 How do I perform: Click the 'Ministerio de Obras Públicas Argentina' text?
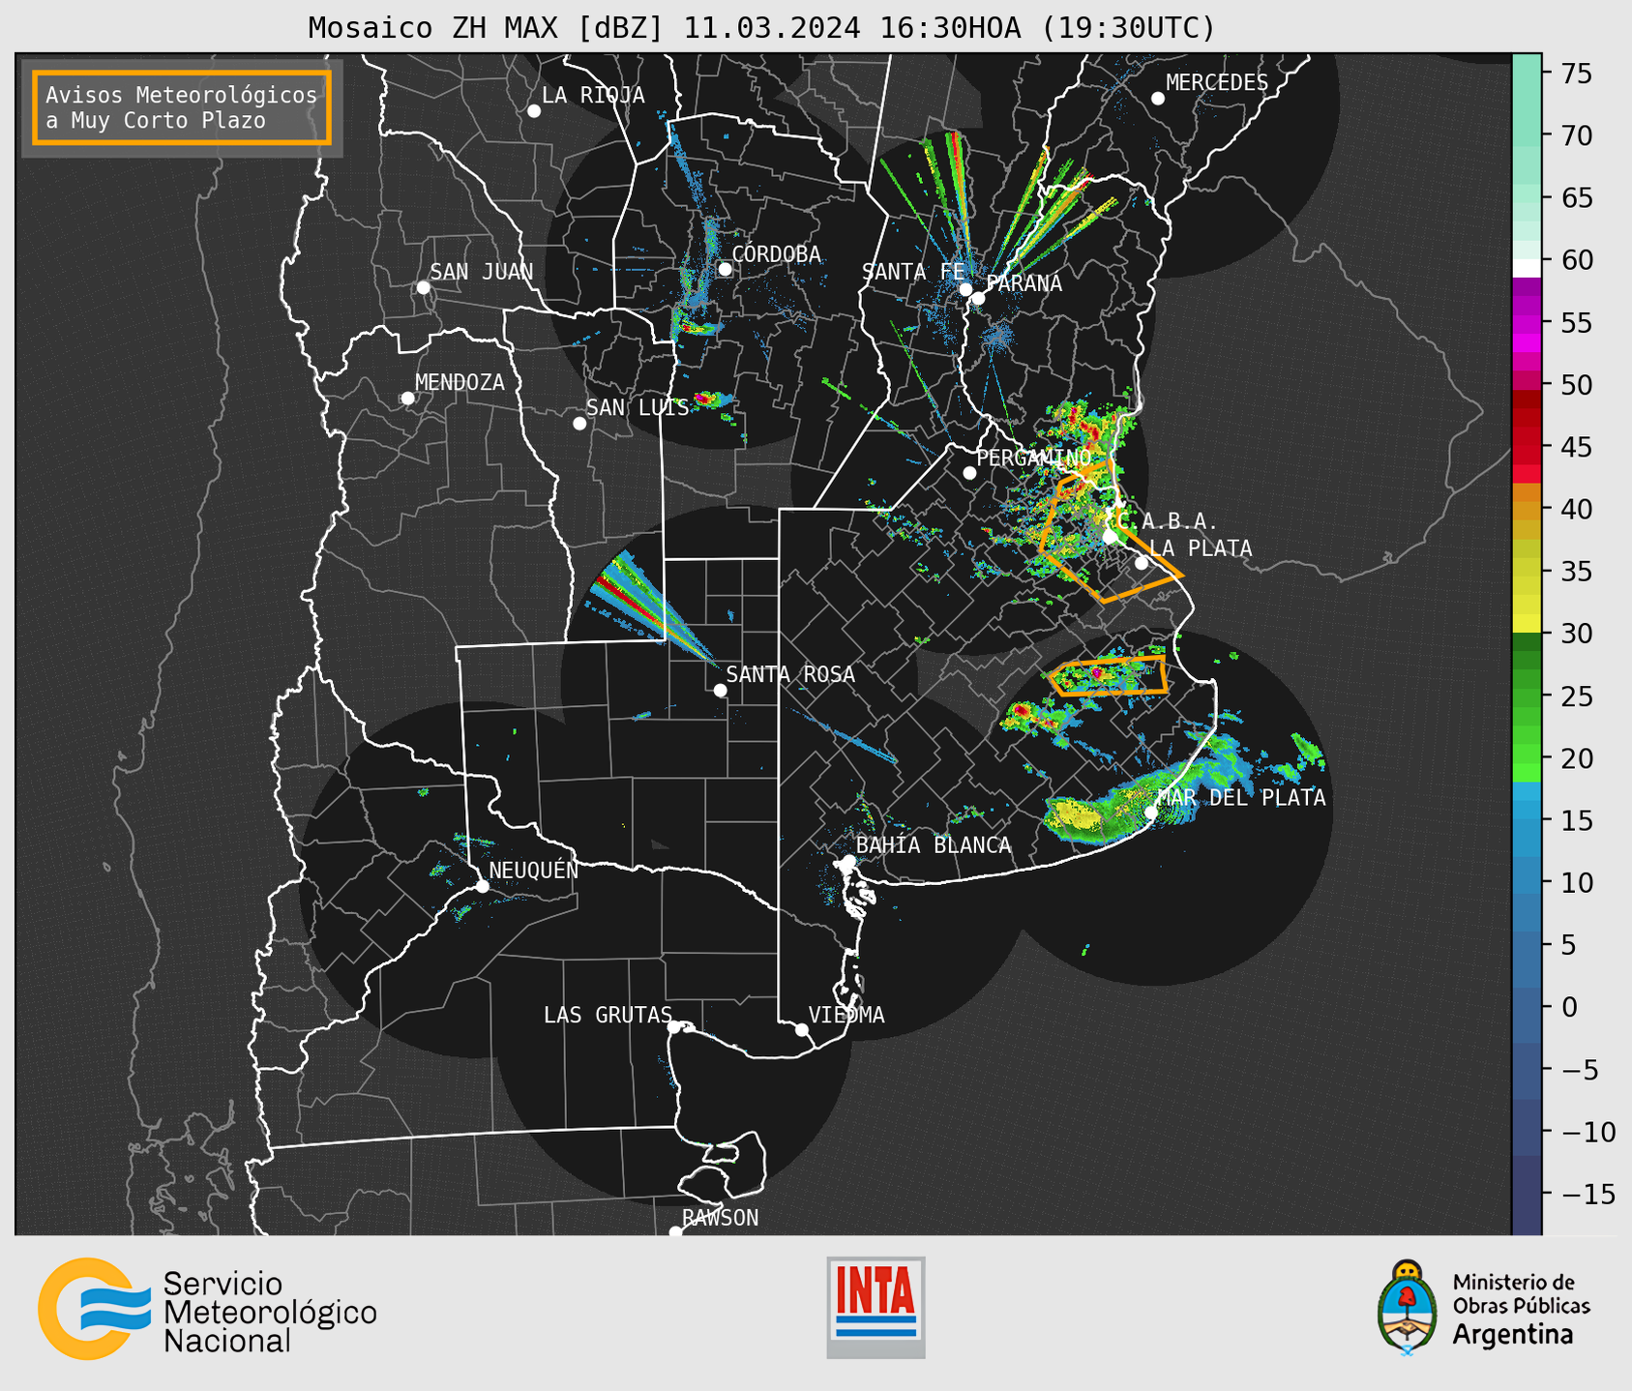click(1521, 1309)
